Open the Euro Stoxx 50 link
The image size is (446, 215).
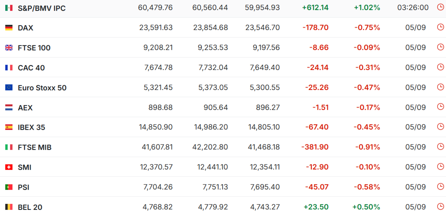click(x=42, y=88)
